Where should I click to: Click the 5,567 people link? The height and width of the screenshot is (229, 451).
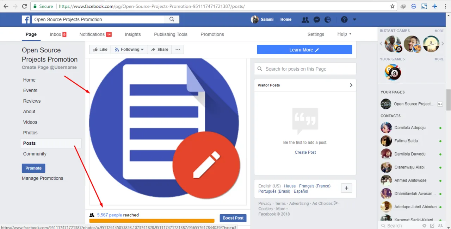[110, 215]
